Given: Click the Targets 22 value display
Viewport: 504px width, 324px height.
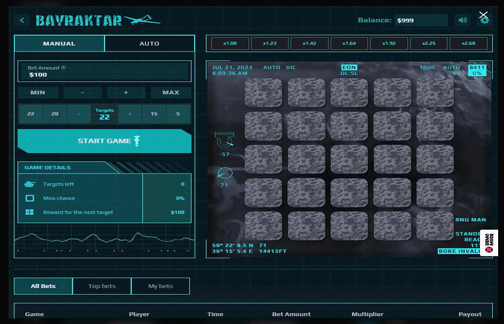Looking at the screenshot, I should coord(104,114).
